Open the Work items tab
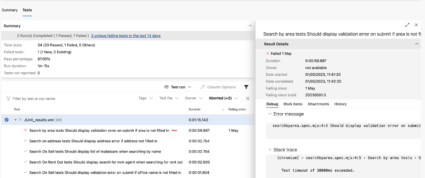This screenshot has height=178, width=425. [293, 104]
